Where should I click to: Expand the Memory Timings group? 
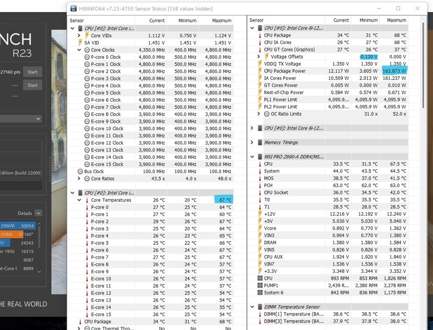(252, 142)
